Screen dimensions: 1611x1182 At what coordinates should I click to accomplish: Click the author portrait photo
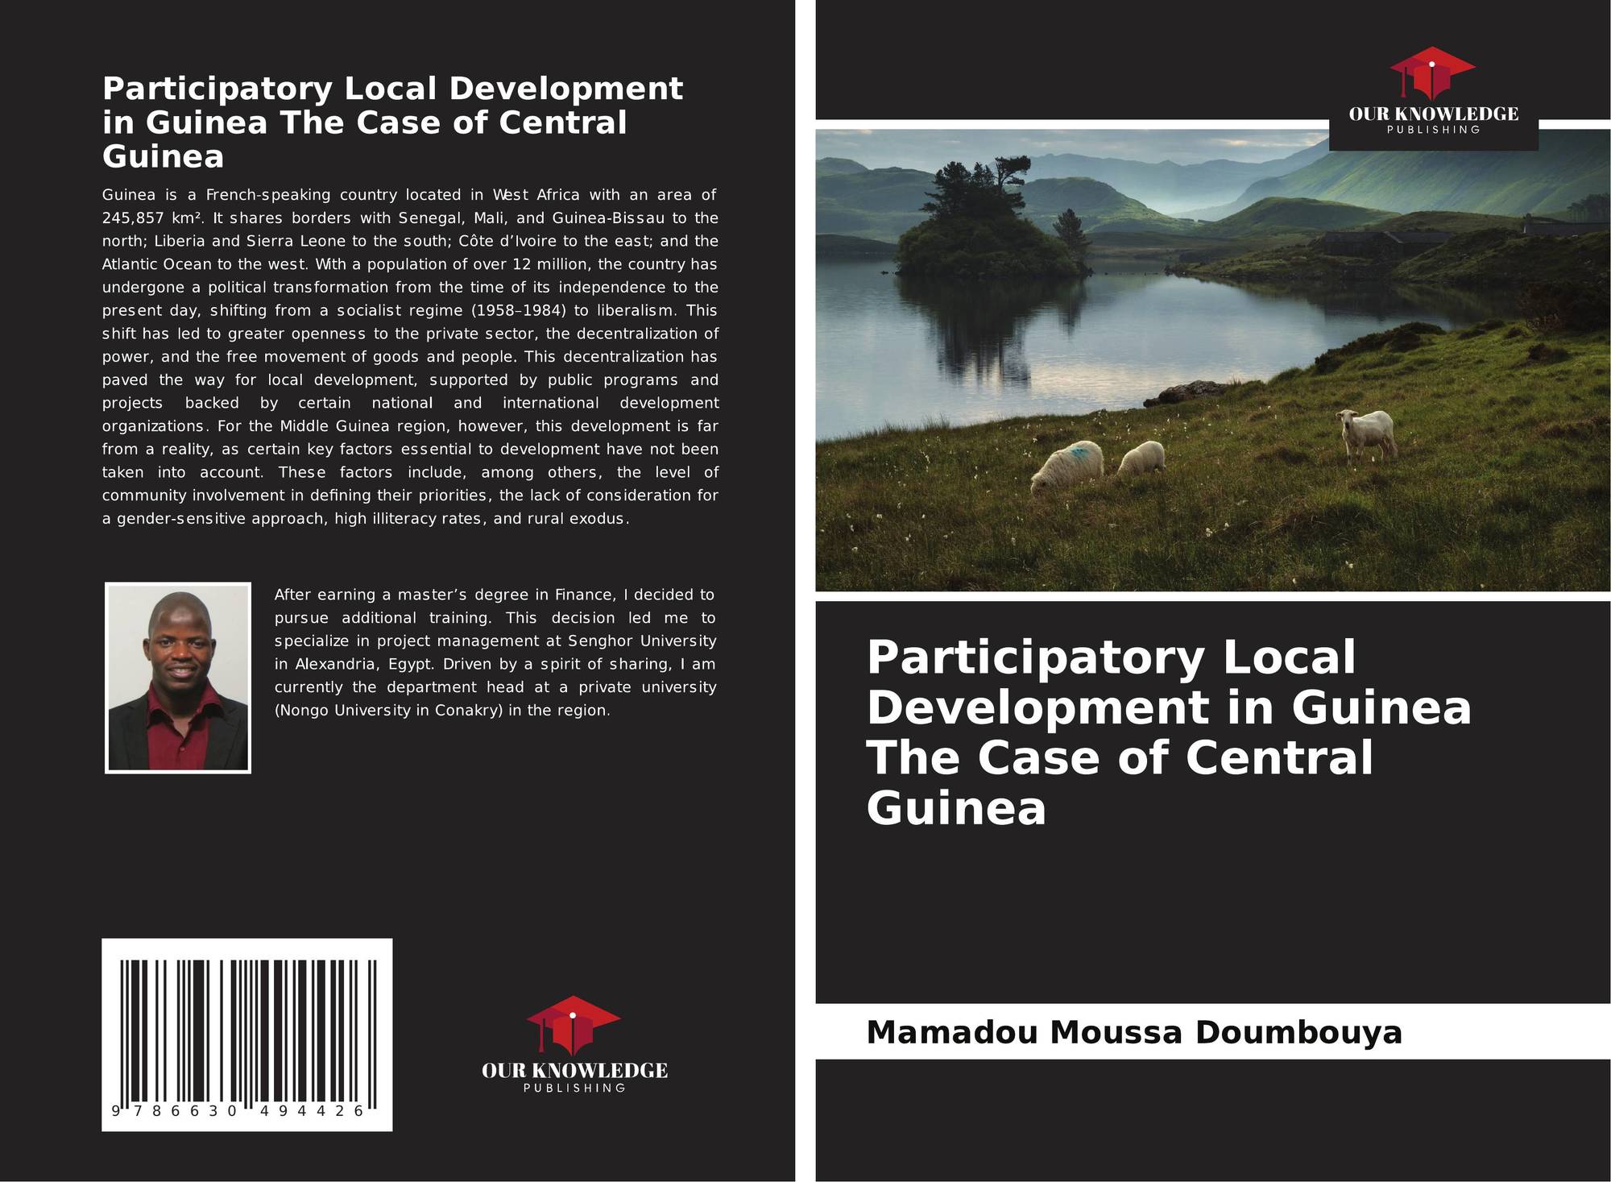tap(178, 678)
